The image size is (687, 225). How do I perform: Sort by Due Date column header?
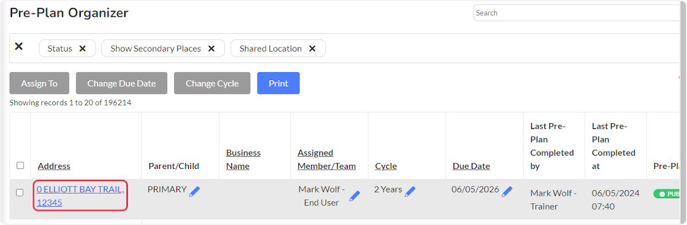click(471, 166)
